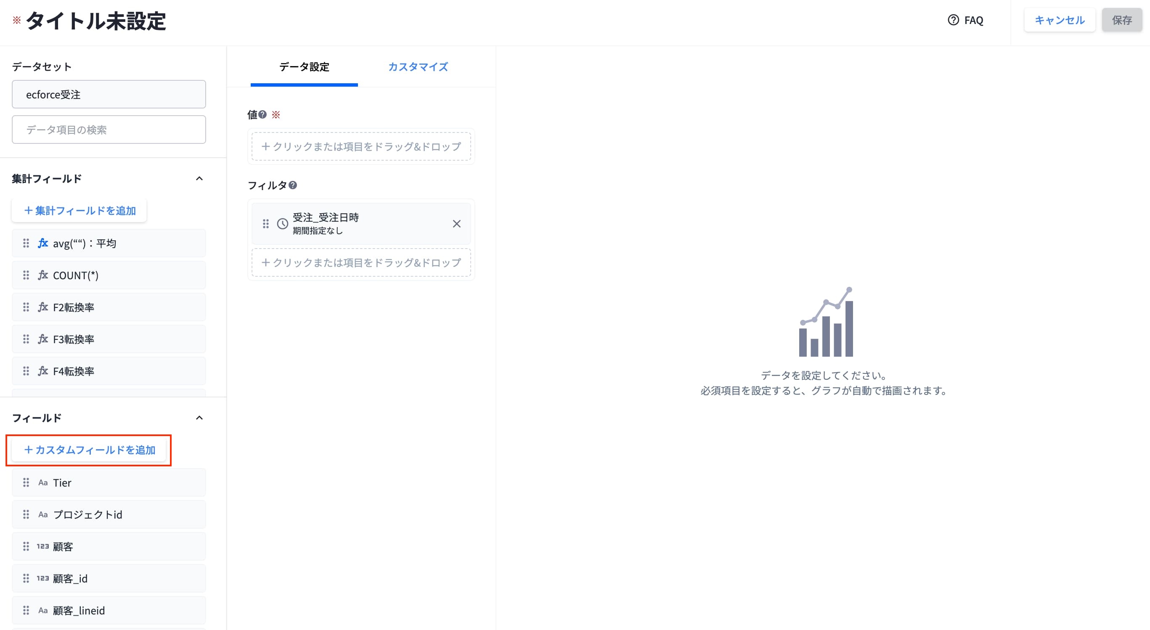
Task: Click the Aa text-type icon of 顧客_lineid
Action: click(43, 610)
